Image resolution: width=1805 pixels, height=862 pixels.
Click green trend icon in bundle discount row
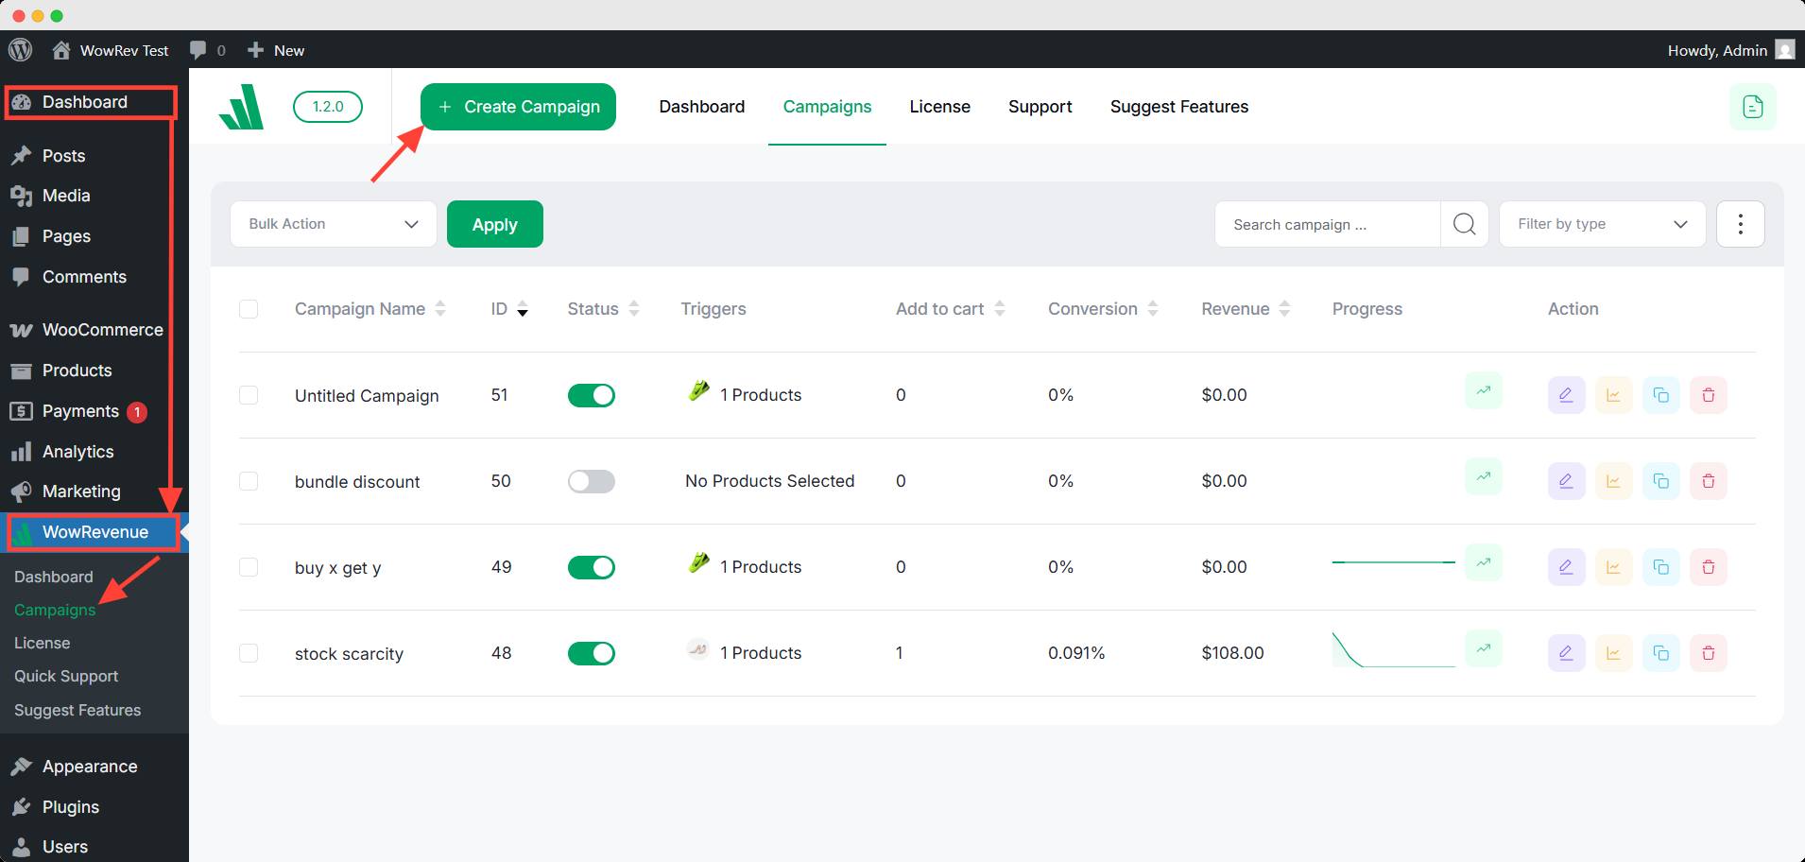1484,476
